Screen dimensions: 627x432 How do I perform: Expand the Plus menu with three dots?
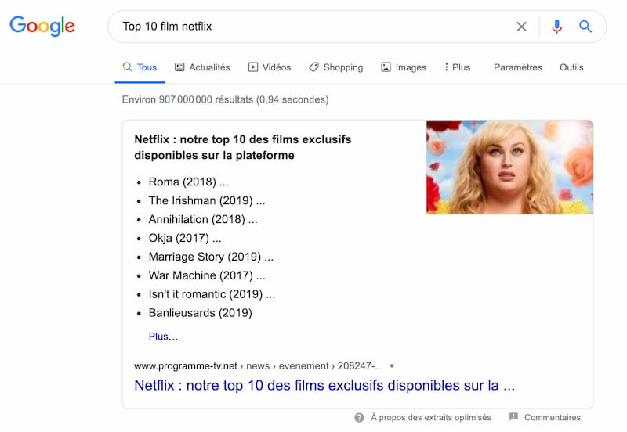pyautogui.click(x=458, y=67)
